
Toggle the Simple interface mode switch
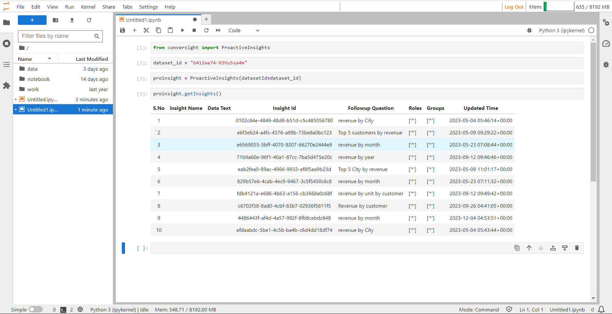[36, 310]
